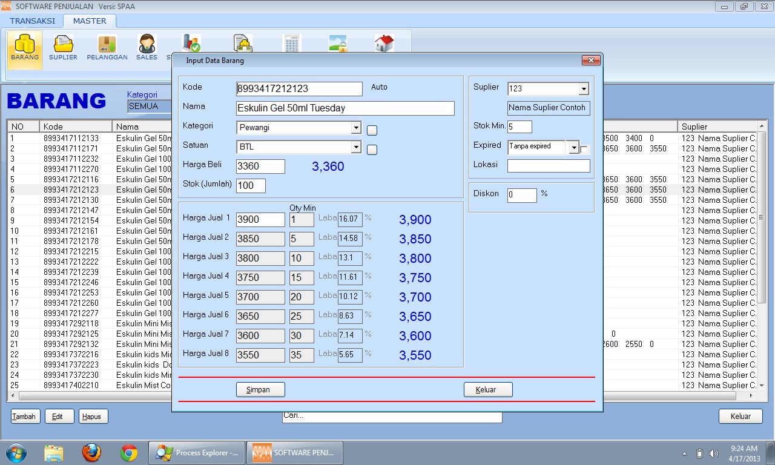Viewport: 775px width, 465px height.
Task: Click the calculator icon in ribbon
Action: (291, 44)
